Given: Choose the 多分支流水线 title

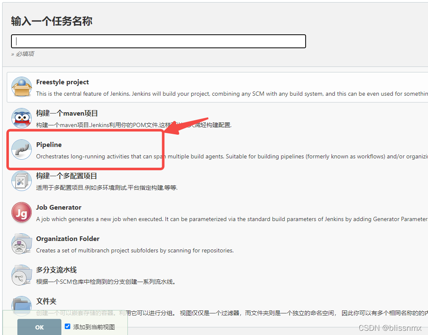Looking at the screenshot, I should tap(56, 270).
